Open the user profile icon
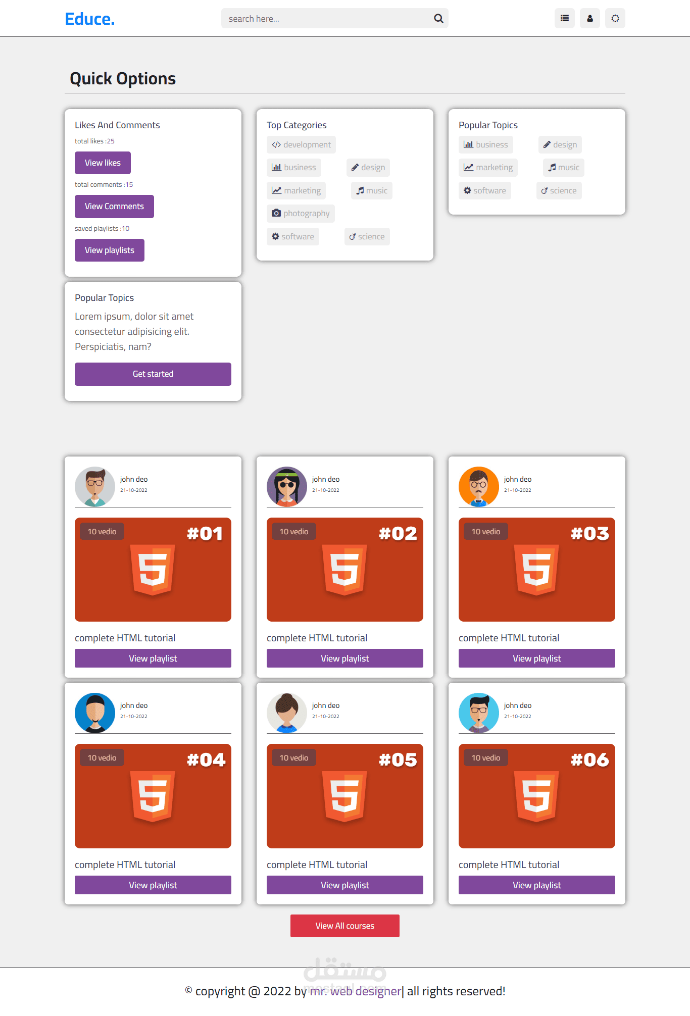 tap(590, 18)
